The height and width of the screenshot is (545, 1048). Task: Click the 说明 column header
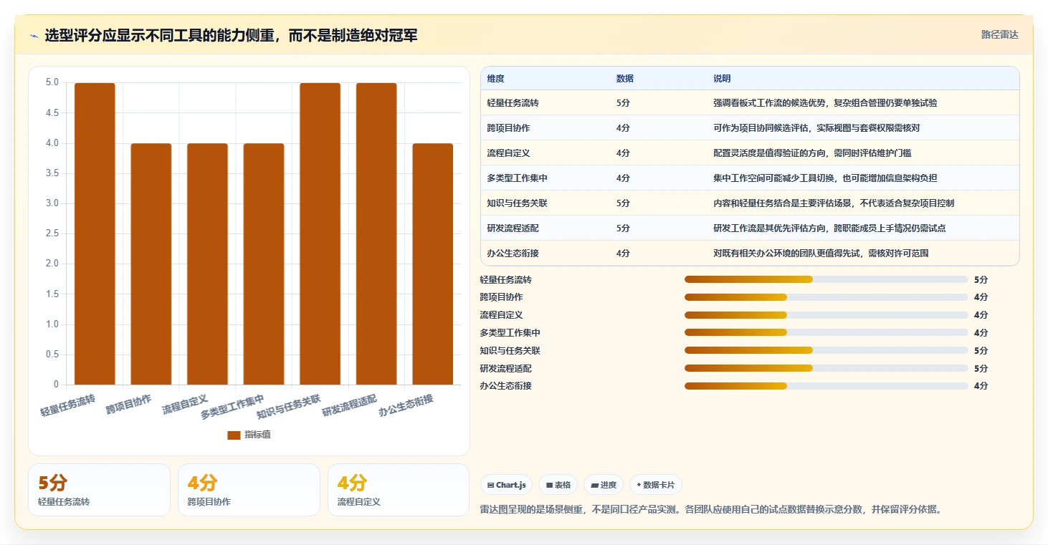(x=722, y=79)
